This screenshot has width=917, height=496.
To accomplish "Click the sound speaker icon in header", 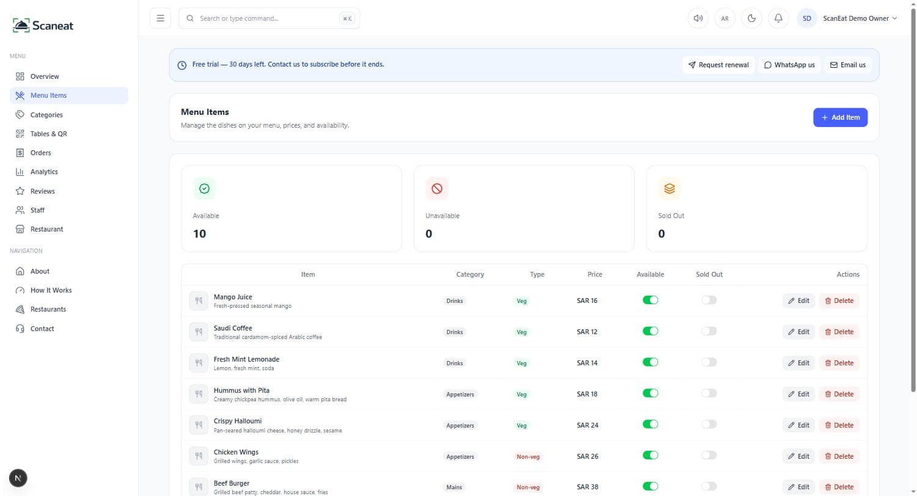I will (x=698, y=18).
